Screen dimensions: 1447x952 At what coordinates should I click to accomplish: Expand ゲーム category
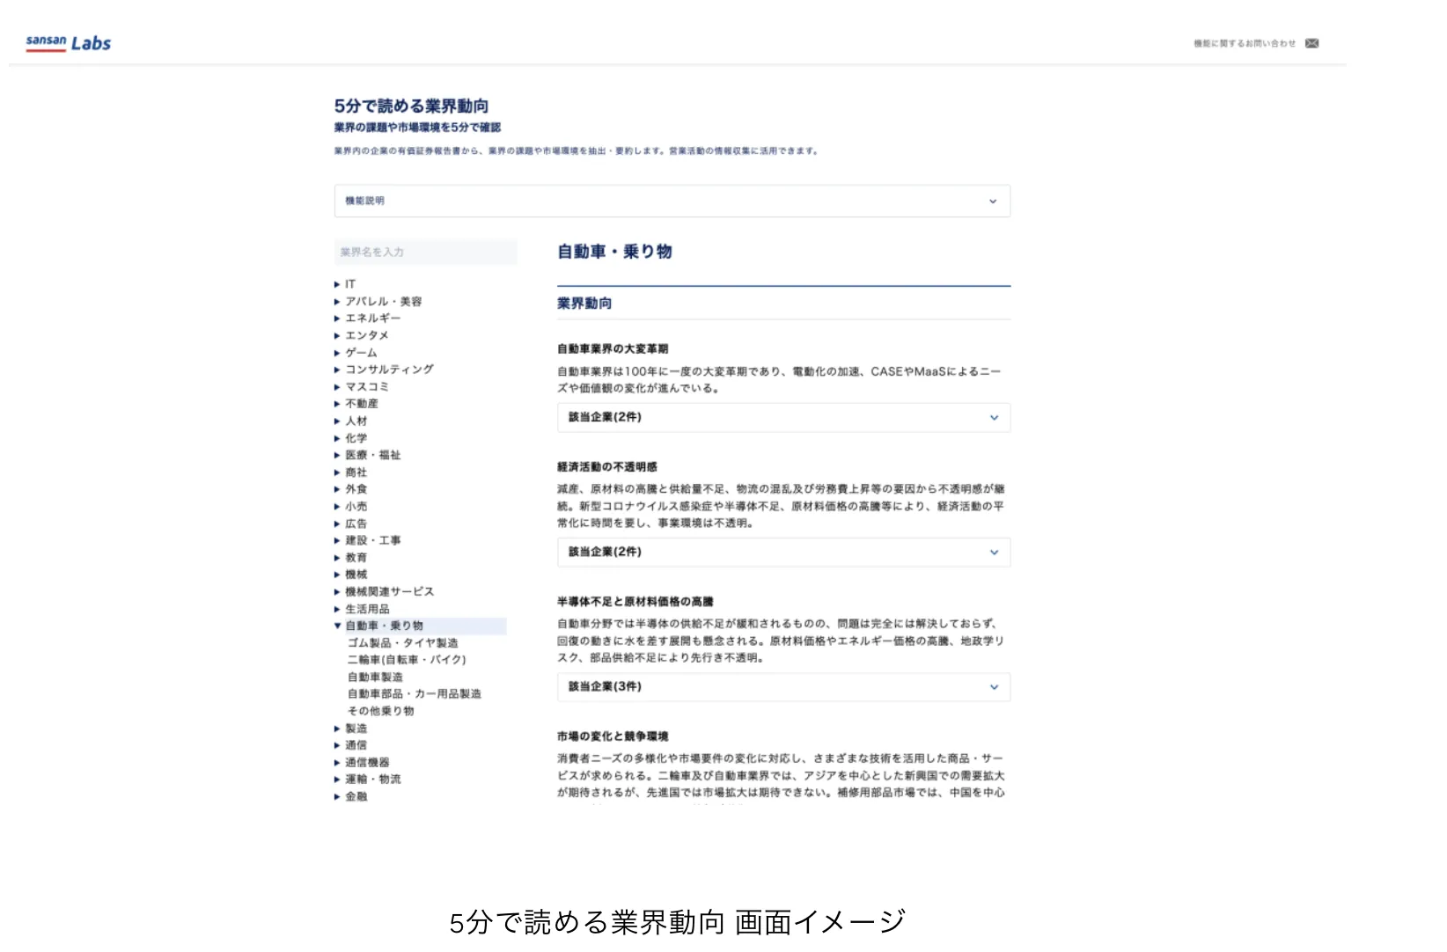click(356, 353)
